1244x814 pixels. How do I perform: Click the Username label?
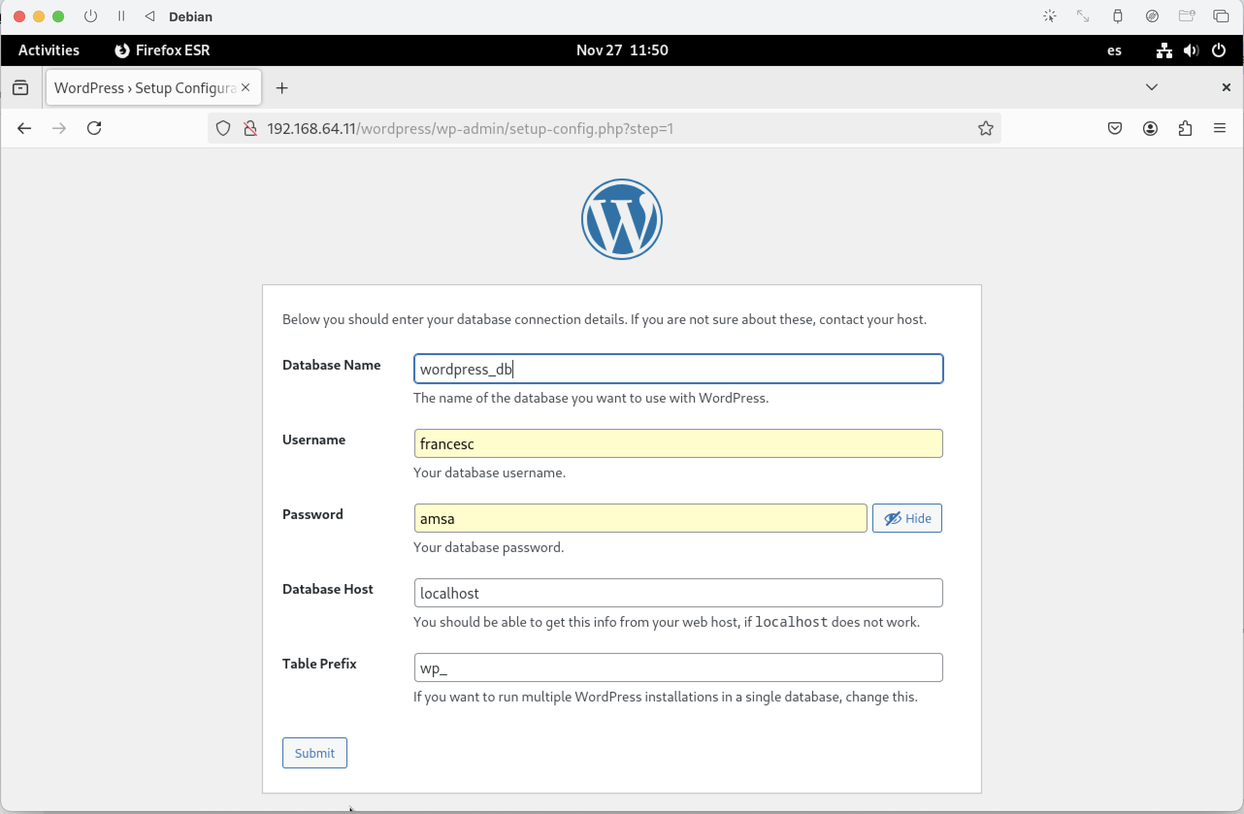[313, 440]
